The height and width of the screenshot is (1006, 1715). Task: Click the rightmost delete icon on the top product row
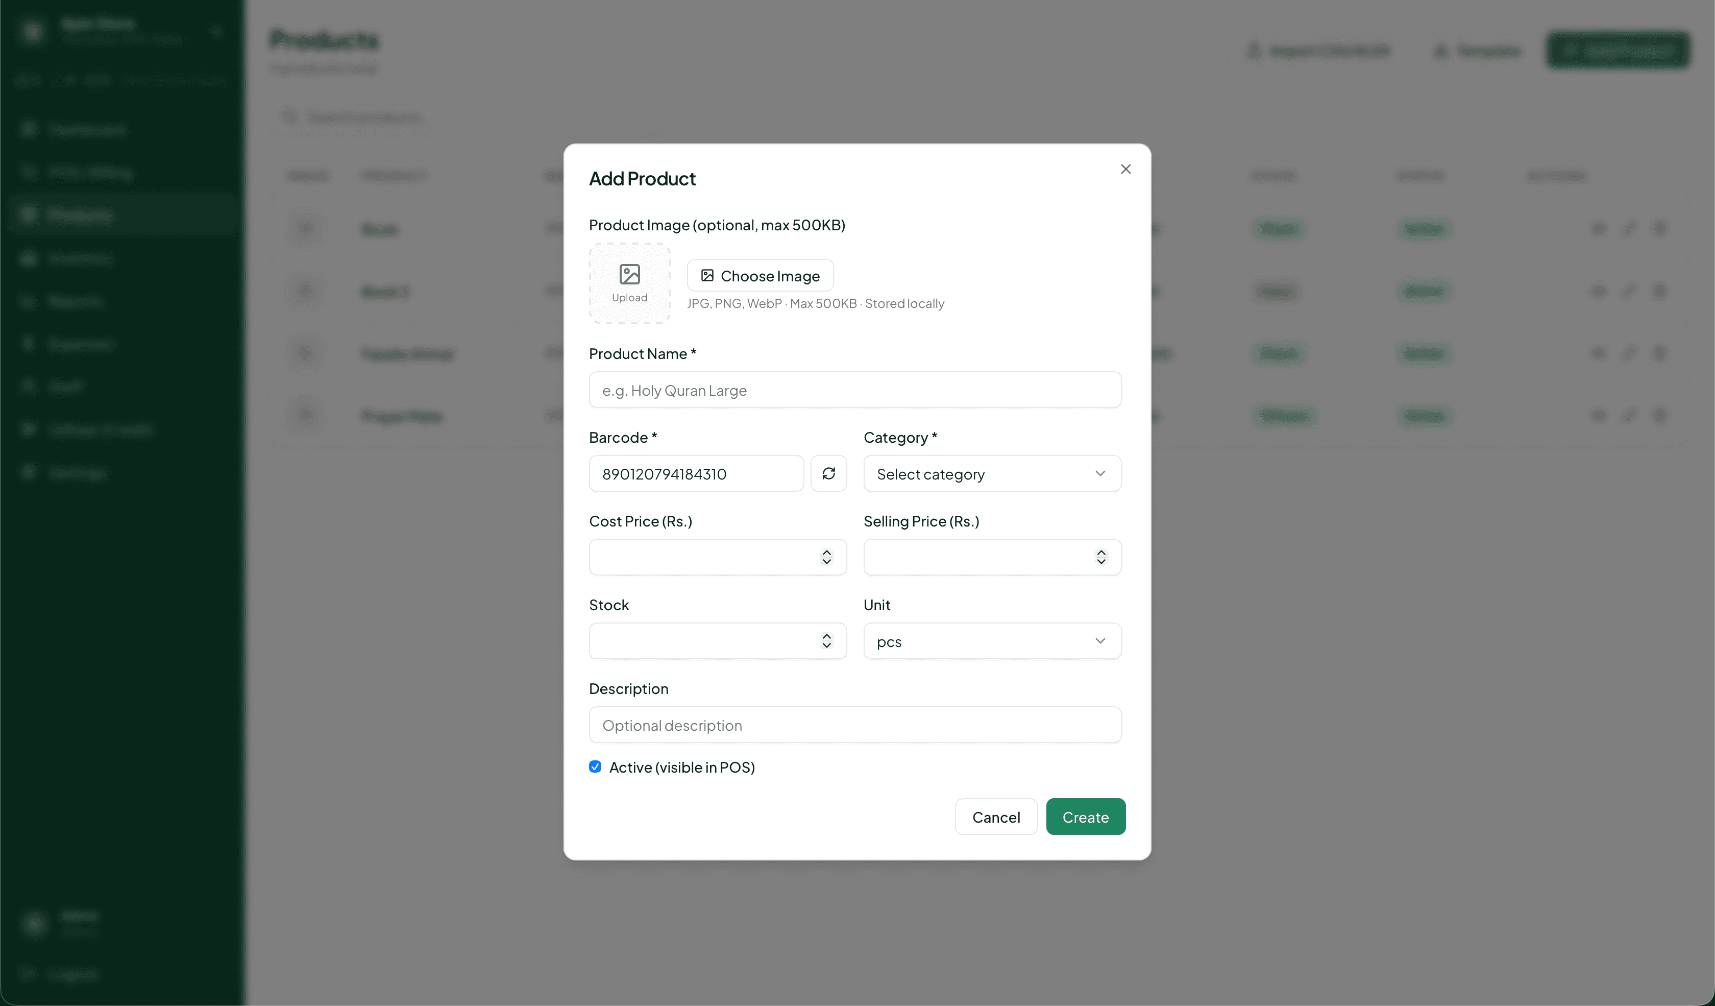tap(1660, 229)
